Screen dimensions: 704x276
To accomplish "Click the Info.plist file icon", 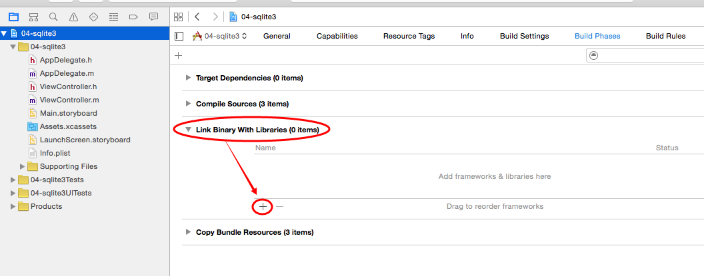I will (32, 153).
